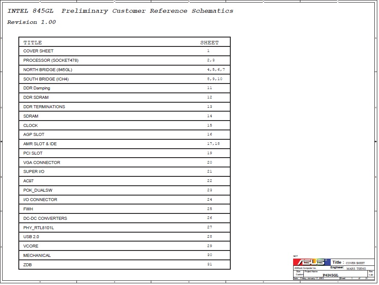Select the 'AC97' row title
379x285 pixels.
click(x=28, y=181)
